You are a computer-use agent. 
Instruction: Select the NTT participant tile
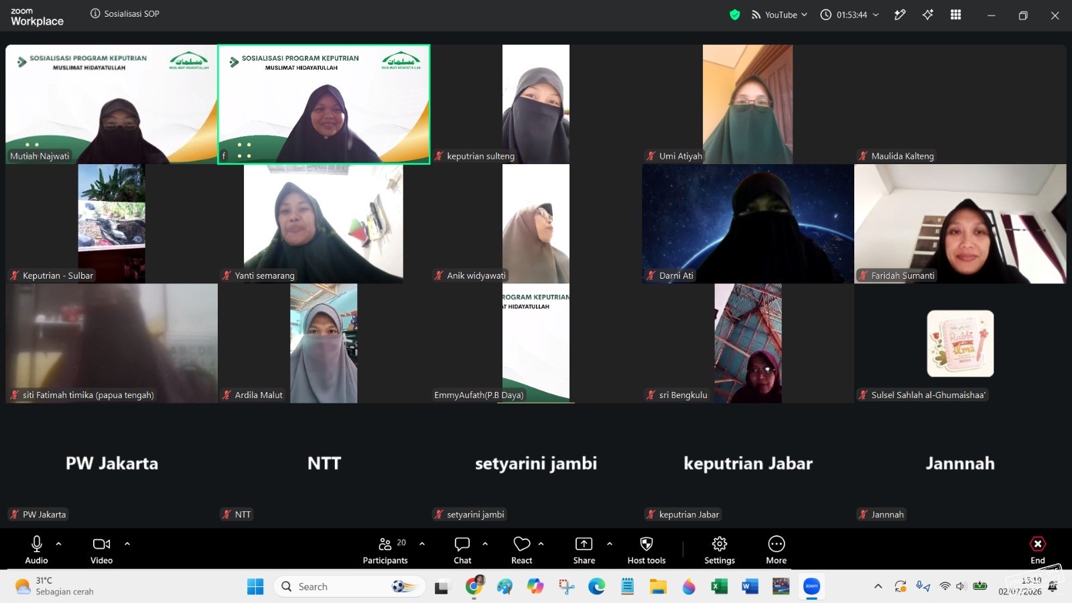click(324, 463)
